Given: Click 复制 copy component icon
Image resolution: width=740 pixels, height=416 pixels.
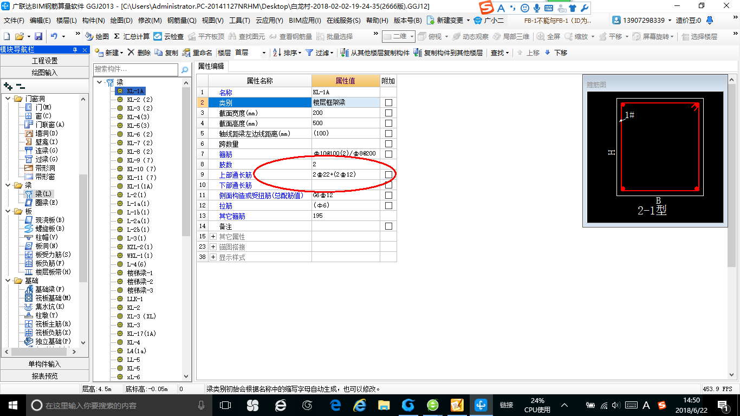Looking at the screenshot, I should pos(166,53).
